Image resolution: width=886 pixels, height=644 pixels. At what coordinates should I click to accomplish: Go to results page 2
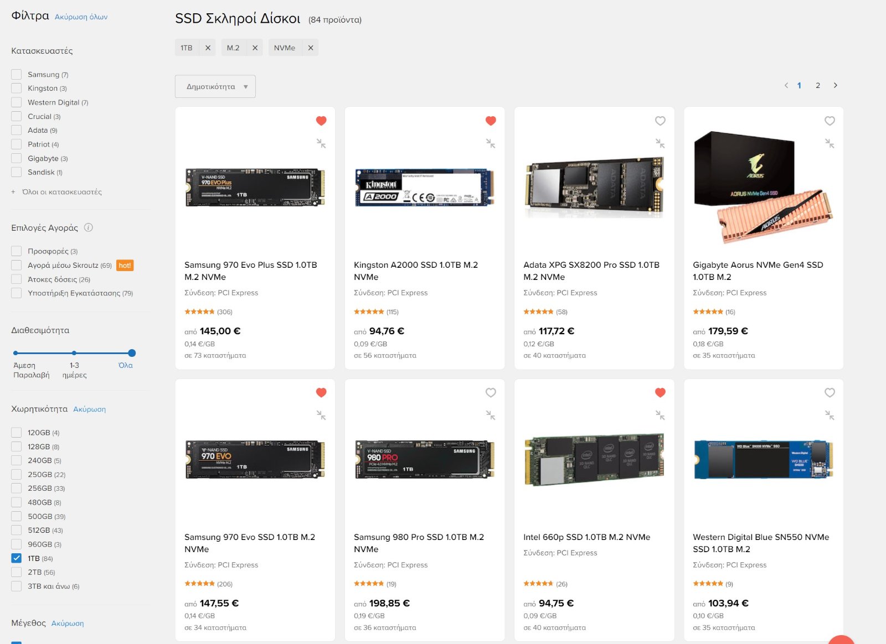tap(818, 85)
